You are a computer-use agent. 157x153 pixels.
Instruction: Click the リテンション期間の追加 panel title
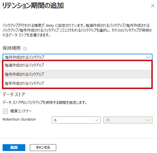(x=33, y=6)
